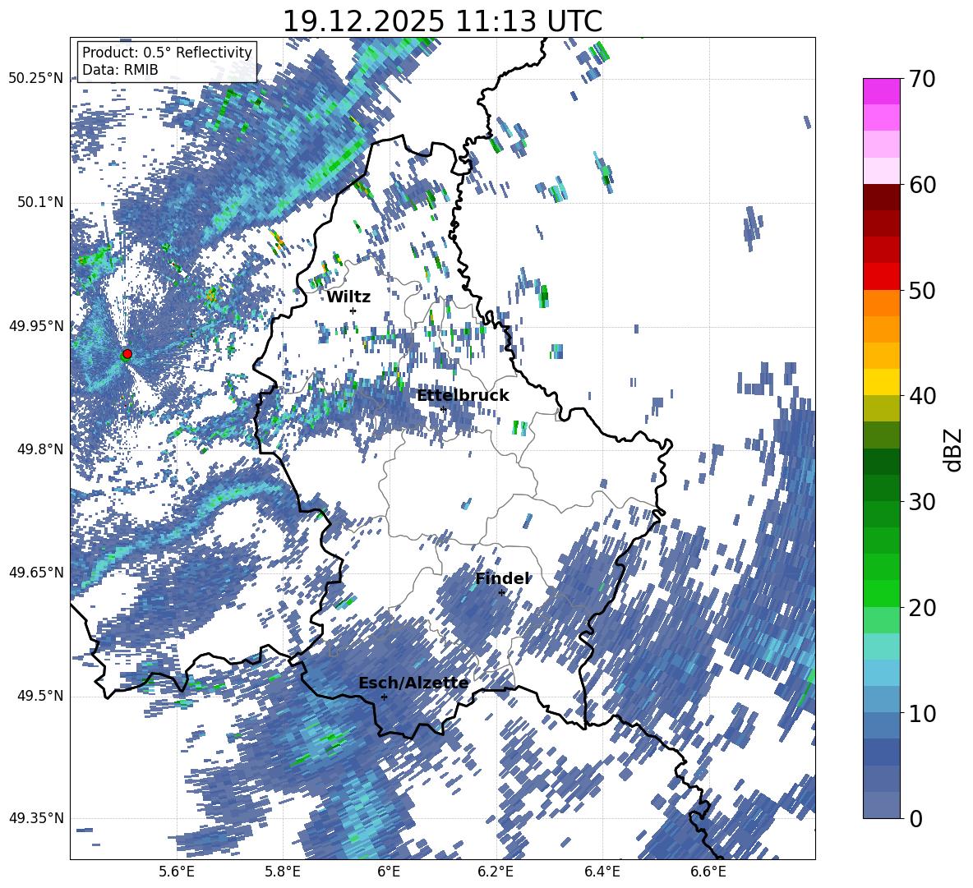The image size is (973, 888).
Task: Select the Findel city label
Action: click(x=503, y=579)
